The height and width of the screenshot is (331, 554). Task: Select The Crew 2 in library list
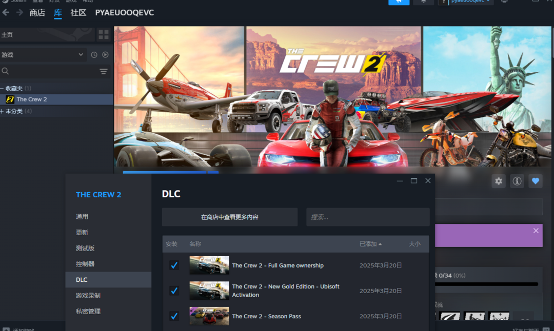pos(56,99)
